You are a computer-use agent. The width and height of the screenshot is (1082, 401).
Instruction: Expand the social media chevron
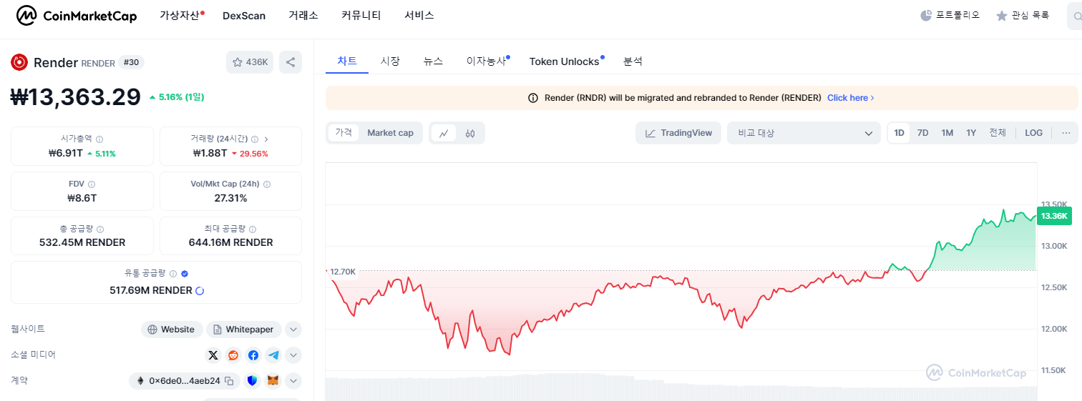(293, 355)
